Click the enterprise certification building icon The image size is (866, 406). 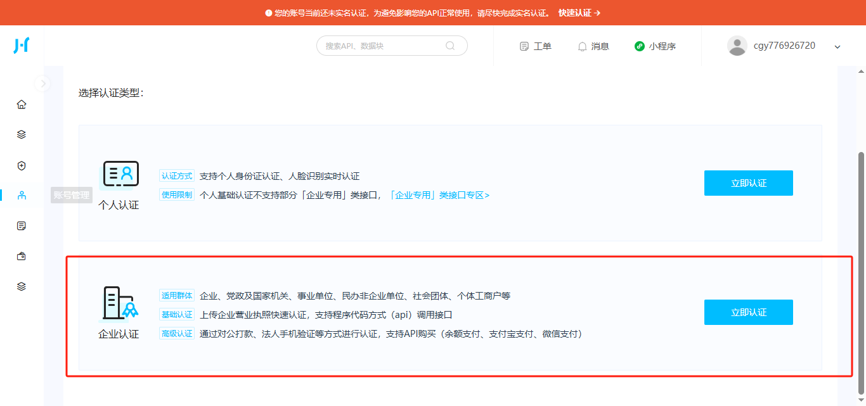point(120,303)
